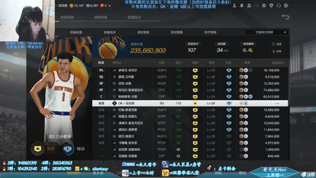Select the PF row priced 74,880,000
This screenshot has height=178, width=316.
tap(190, 90)
